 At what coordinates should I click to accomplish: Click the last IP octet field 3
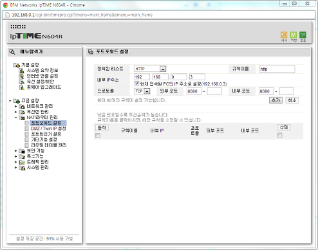tap(197, 77)
